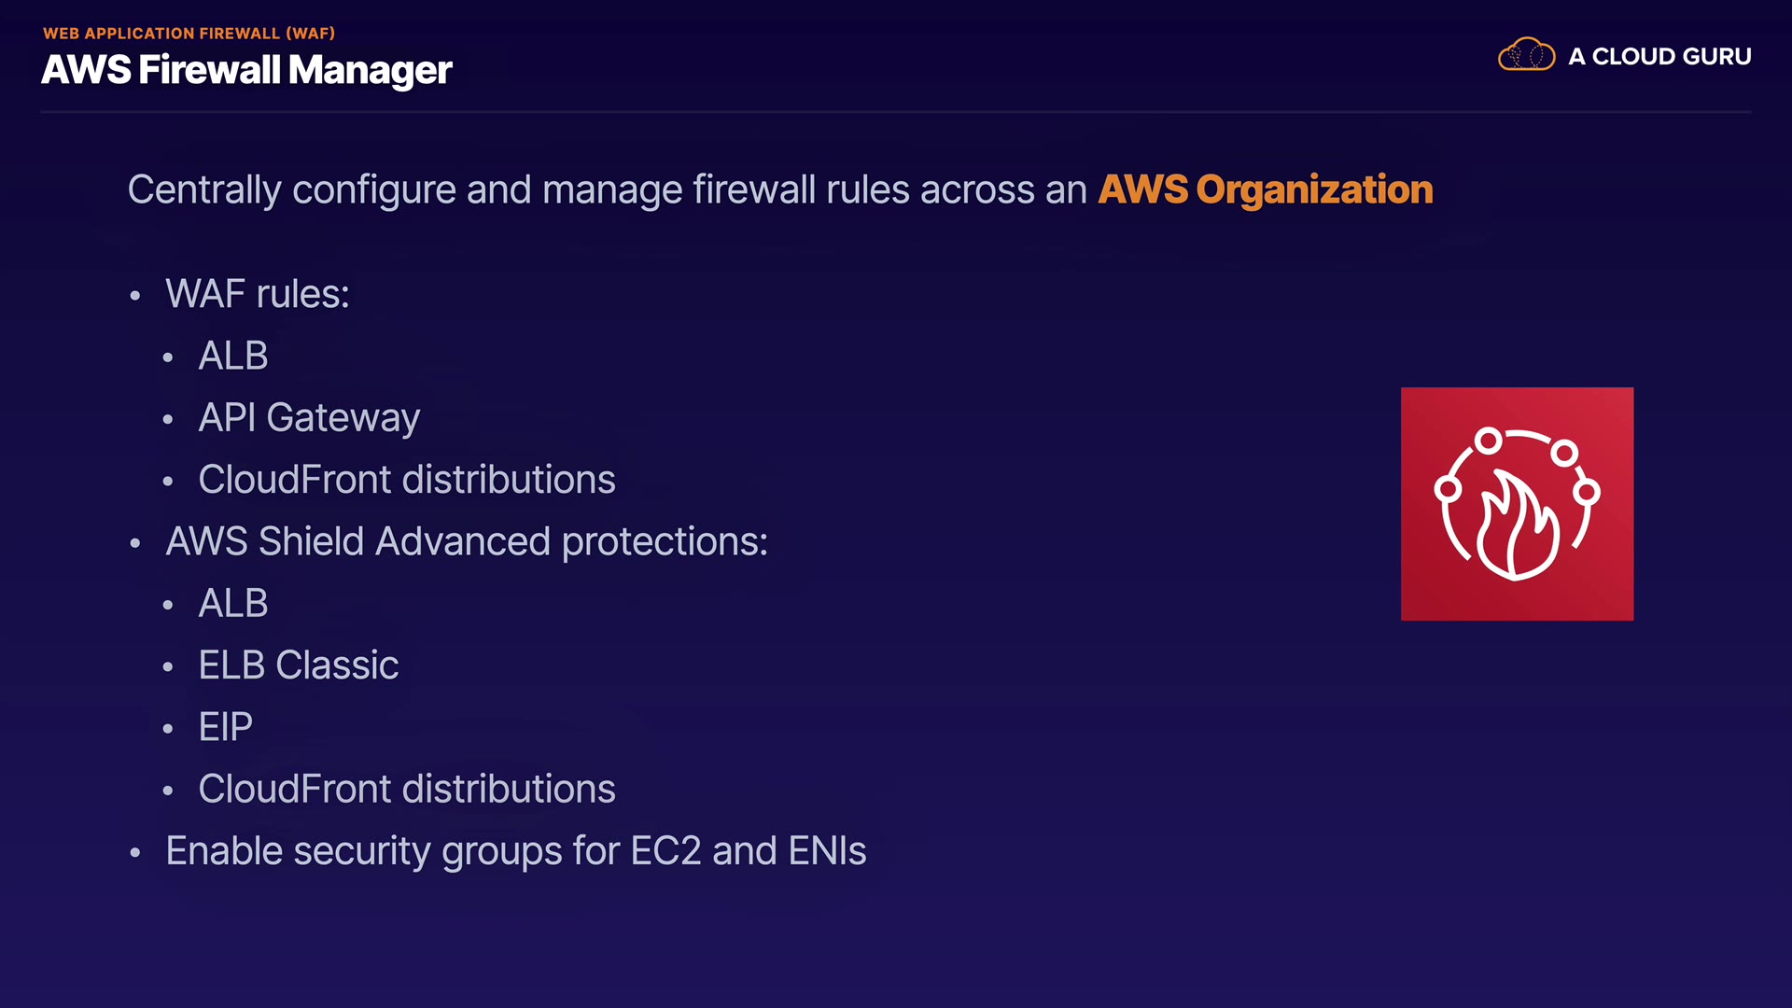Select the API Gateway list item
Image resolution: width=1792 pixels, height=1008 pixels.
pos(309,417)
